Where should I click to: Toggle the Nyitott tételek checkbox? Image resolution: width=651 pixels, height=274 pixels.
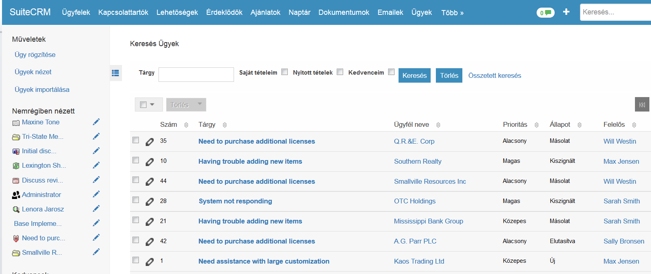(340, 72)
